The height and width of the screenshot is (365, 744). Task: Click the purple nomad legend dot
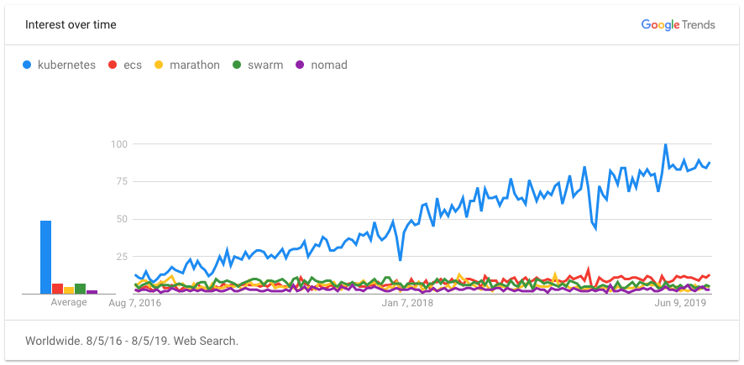[x=299, y=65]
